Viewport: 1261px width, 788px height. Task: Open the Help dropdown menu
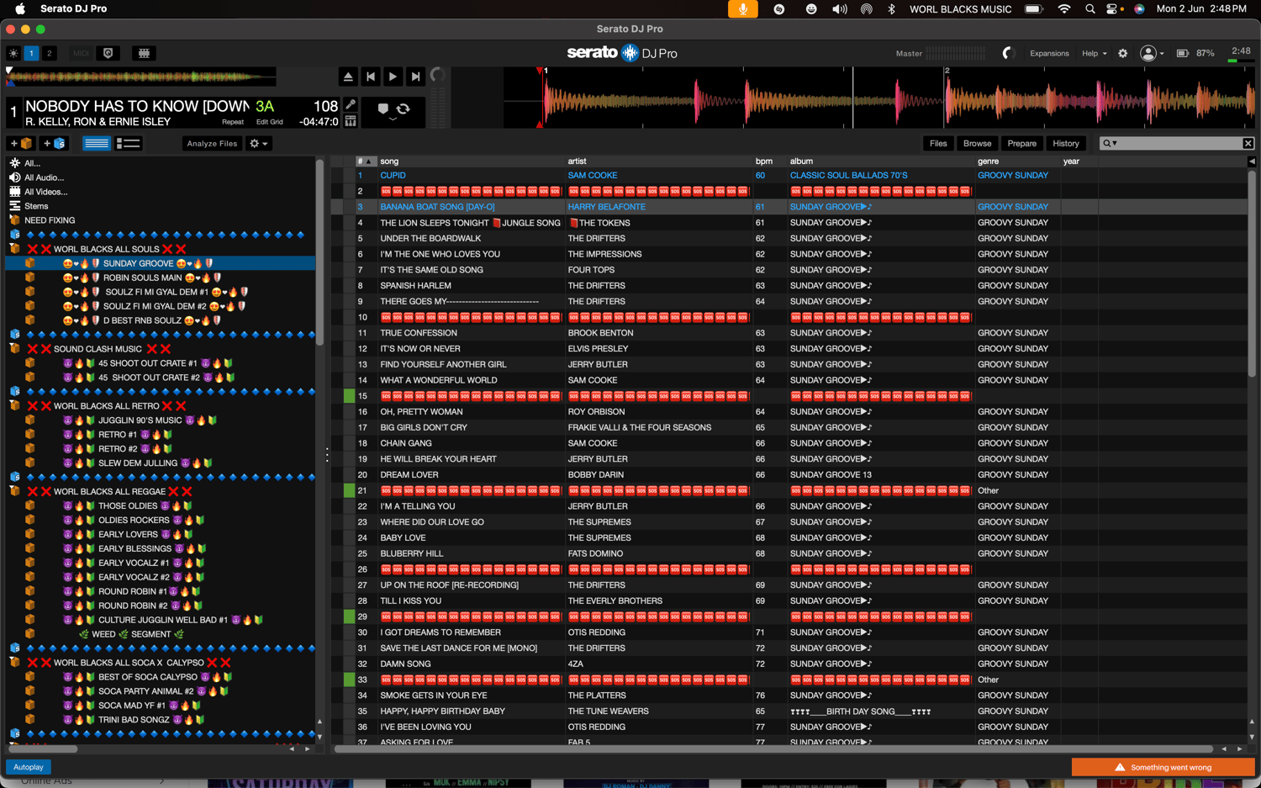(1094, 53)
